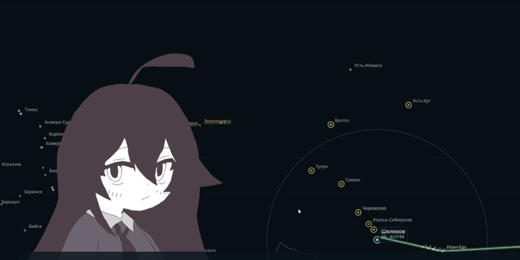Click the Усть-Кут ringed node marker
520x260 pixels.
(x=409, y=105)
